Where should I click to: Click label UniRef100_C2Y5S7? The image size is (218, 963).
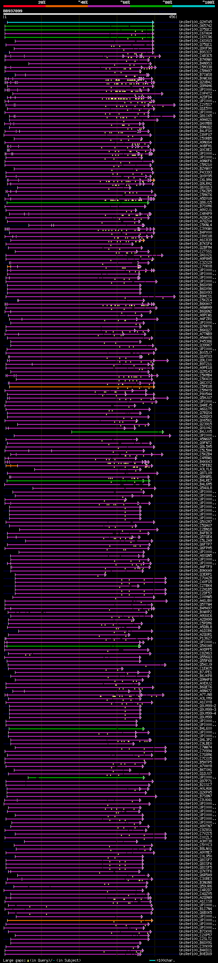pyautogui.click(x=196, y=105)
